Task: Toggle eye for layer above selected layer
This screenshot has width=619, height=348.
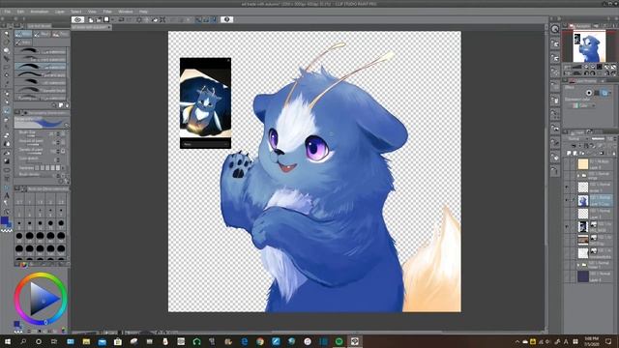Action: [567, 187]
